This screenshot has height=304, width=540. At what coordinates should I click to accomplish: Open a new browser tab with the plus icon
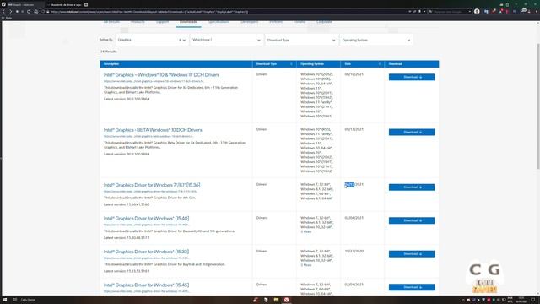tap(86, 4)
